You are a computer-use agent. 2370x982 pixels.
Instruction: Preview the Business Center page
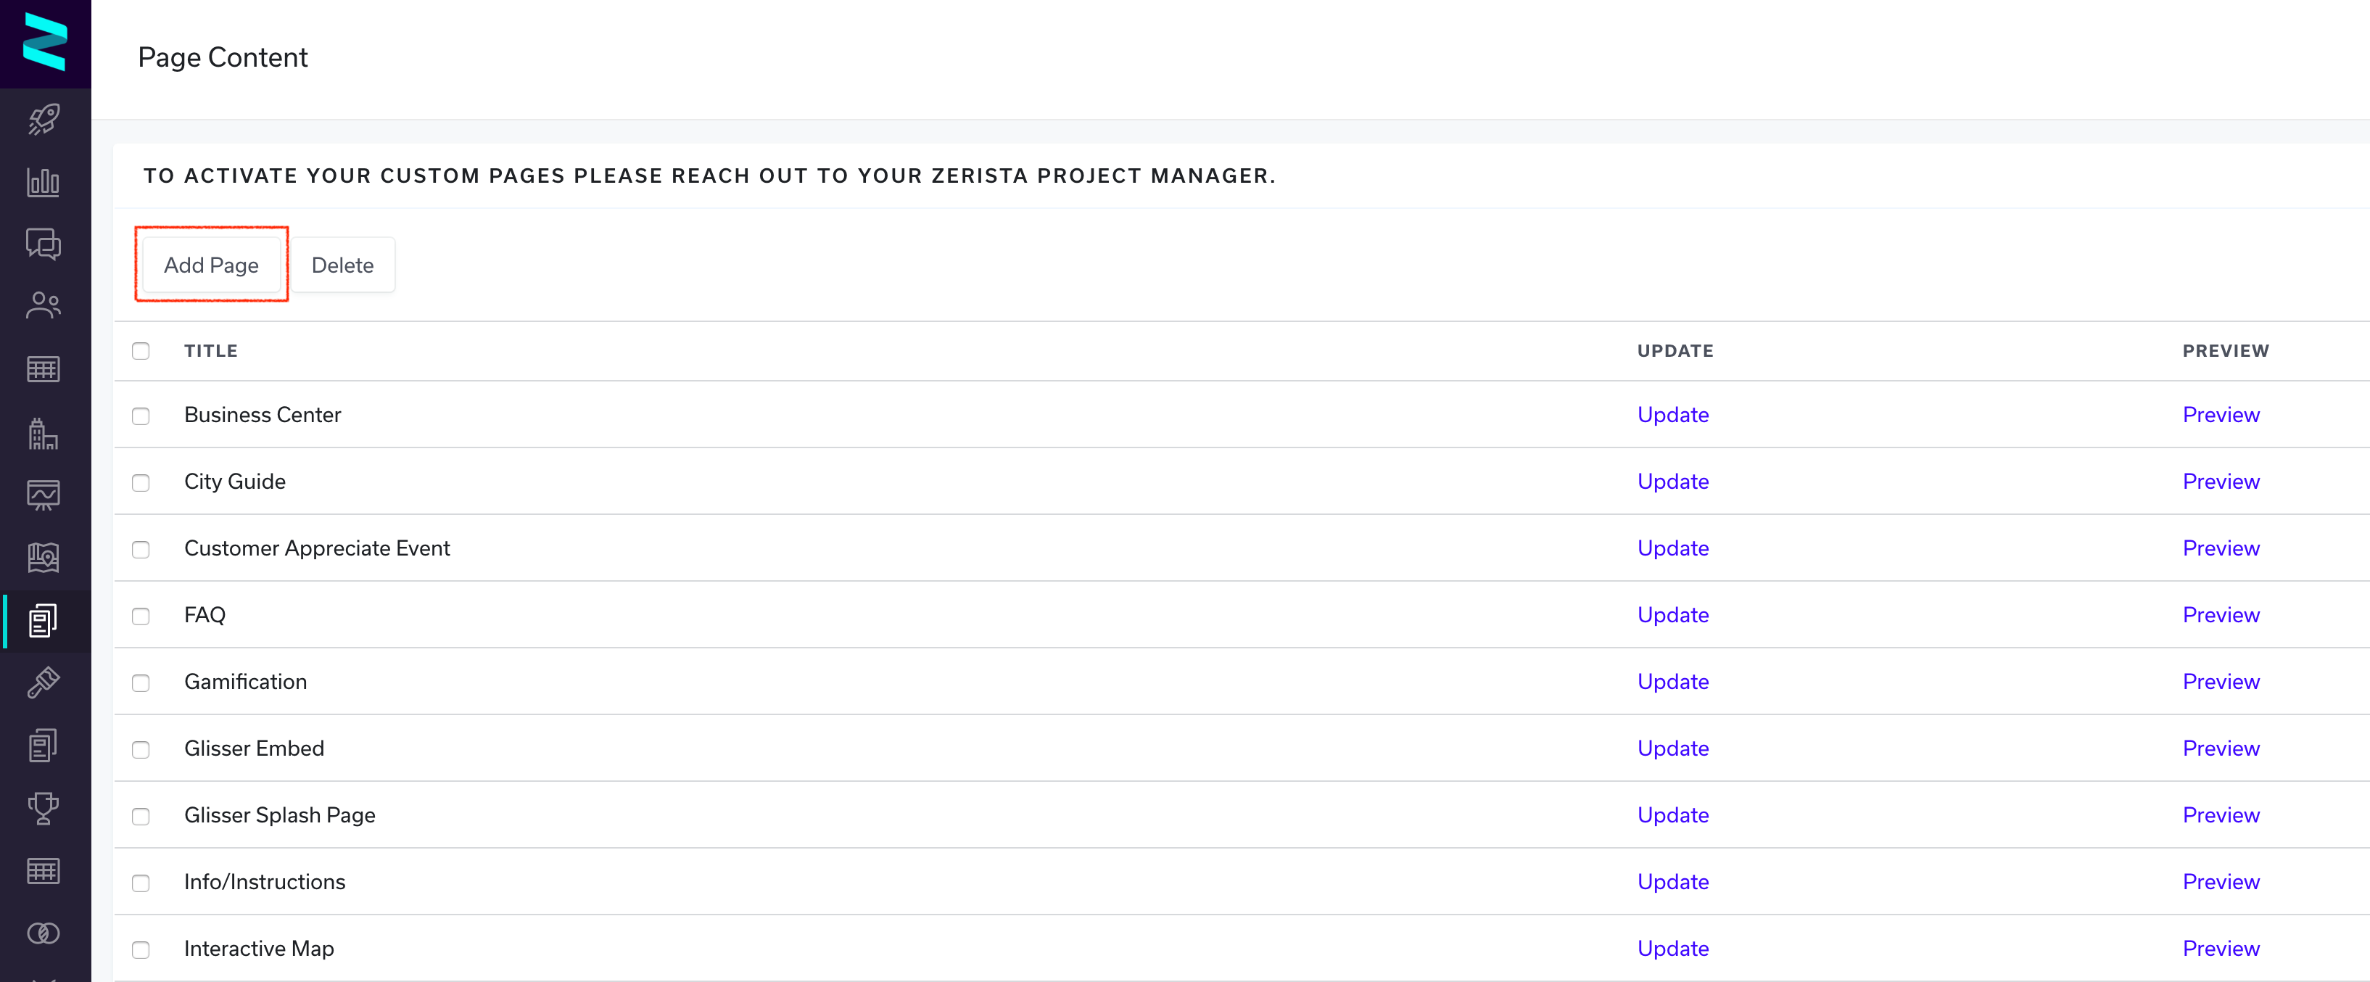2221,415
